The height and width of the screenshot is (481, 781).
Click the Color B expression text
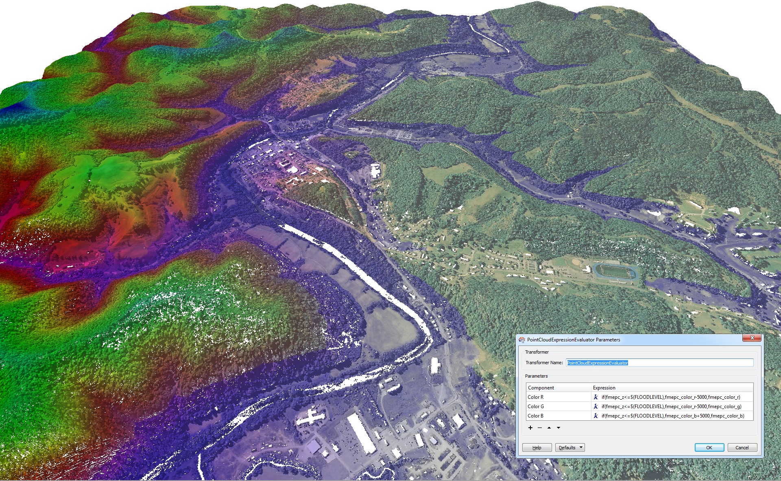click(673, 416)
